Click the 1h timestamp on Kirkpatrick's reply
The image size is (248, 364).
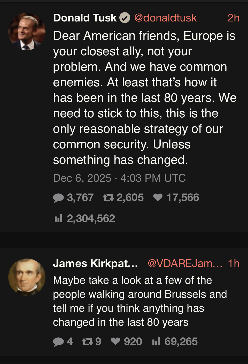pos(234,263)
